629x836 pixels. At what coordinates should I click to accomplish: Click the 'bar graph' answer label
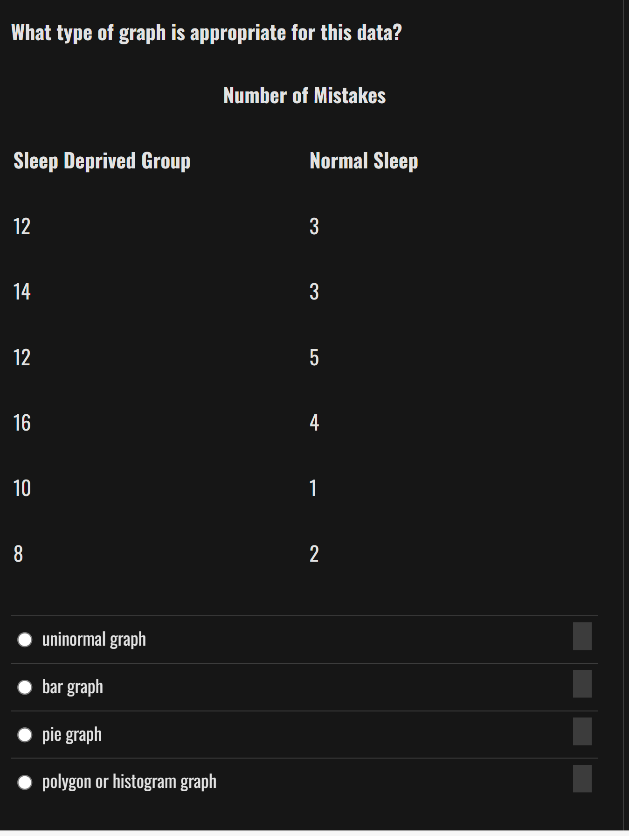tap(73, 688)
